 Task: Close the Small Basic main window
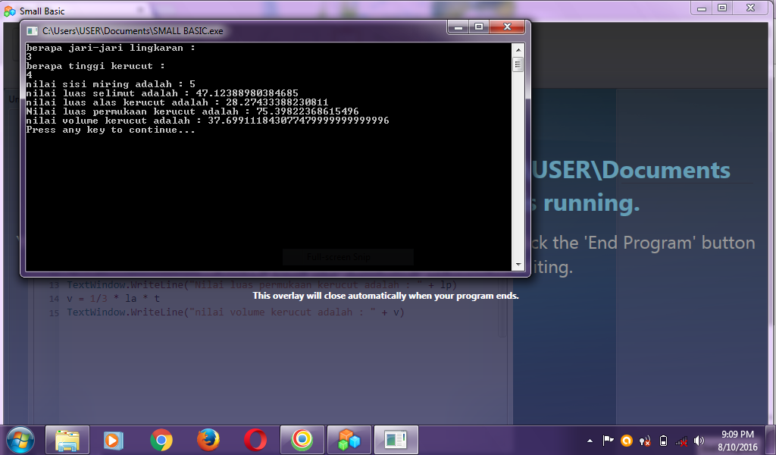tap(751, 8)
